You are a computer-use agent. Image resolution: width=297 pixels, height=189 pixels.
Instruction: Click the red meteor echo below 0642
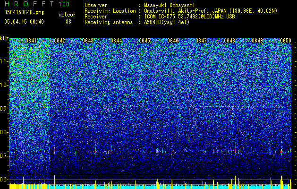coord(55,150)
